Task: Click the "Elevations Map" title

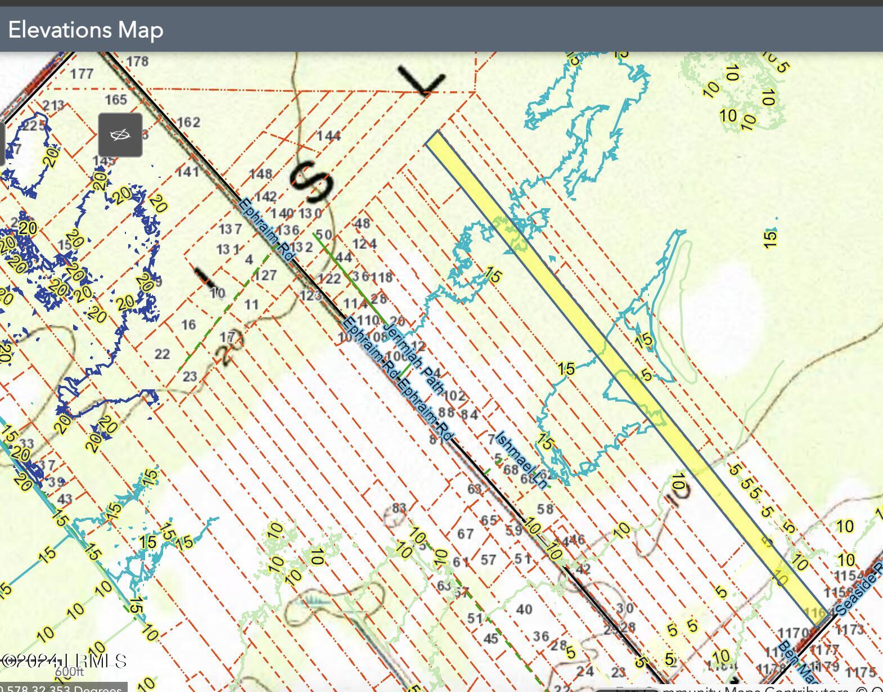Action: tap(85, 29)
